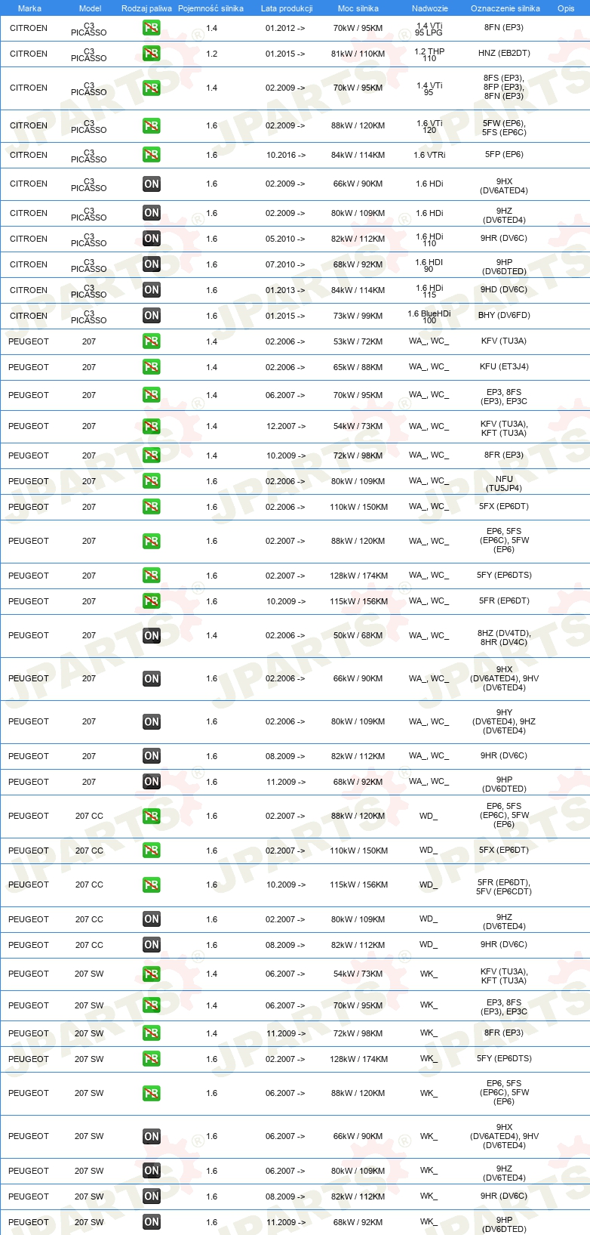
Task: Select the ON icon for Peugeot 207 68kW / 92KM
Action: point(151,782)
